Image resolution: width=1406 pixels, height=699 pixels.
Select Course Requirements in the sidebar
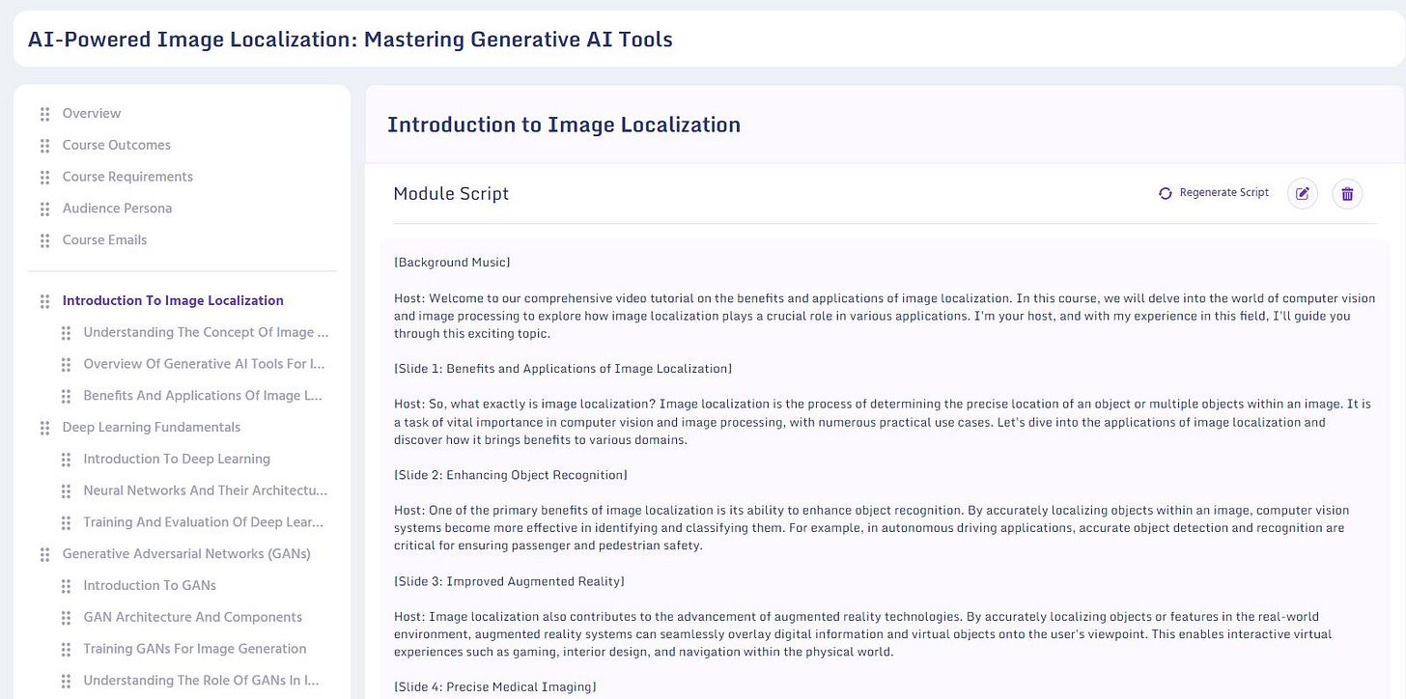[x=127, y=177]
